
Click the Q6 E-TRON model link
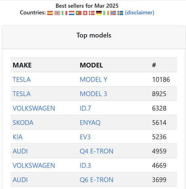pos(97,180)
